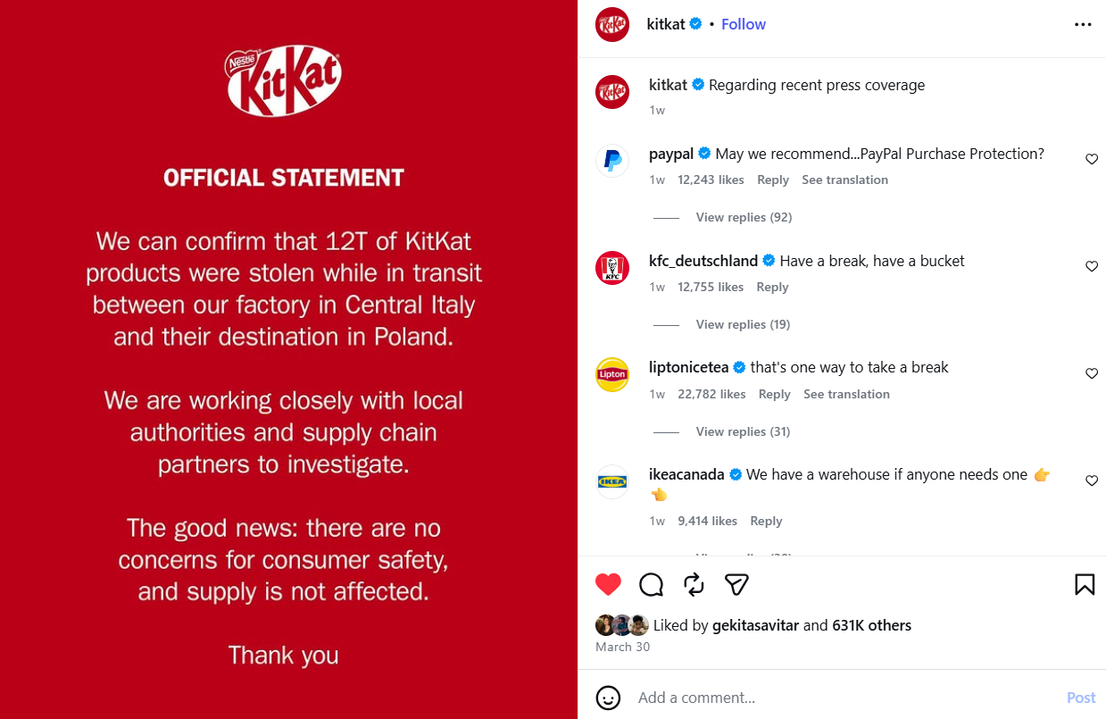Click the Follow link next to kitkat
This screenshot has height=719, width=1106.
(743, 24)
